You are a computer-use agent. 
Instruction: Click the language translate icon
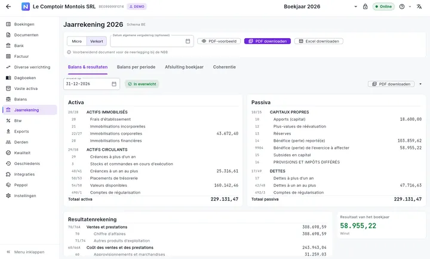[x=419, y=7]
